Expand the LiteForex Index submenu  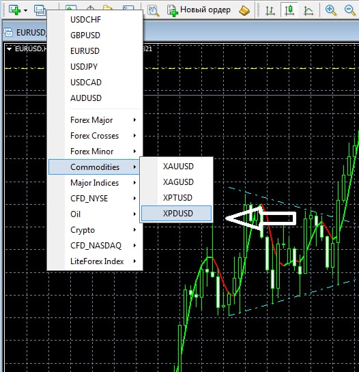pyautogui.click(x=95, y=261)
